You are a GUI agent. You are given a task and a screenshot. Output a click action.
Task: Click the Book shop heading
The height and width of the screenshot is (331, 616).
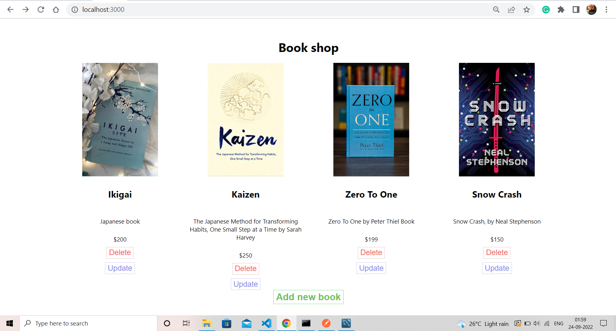tap(308, 48)
